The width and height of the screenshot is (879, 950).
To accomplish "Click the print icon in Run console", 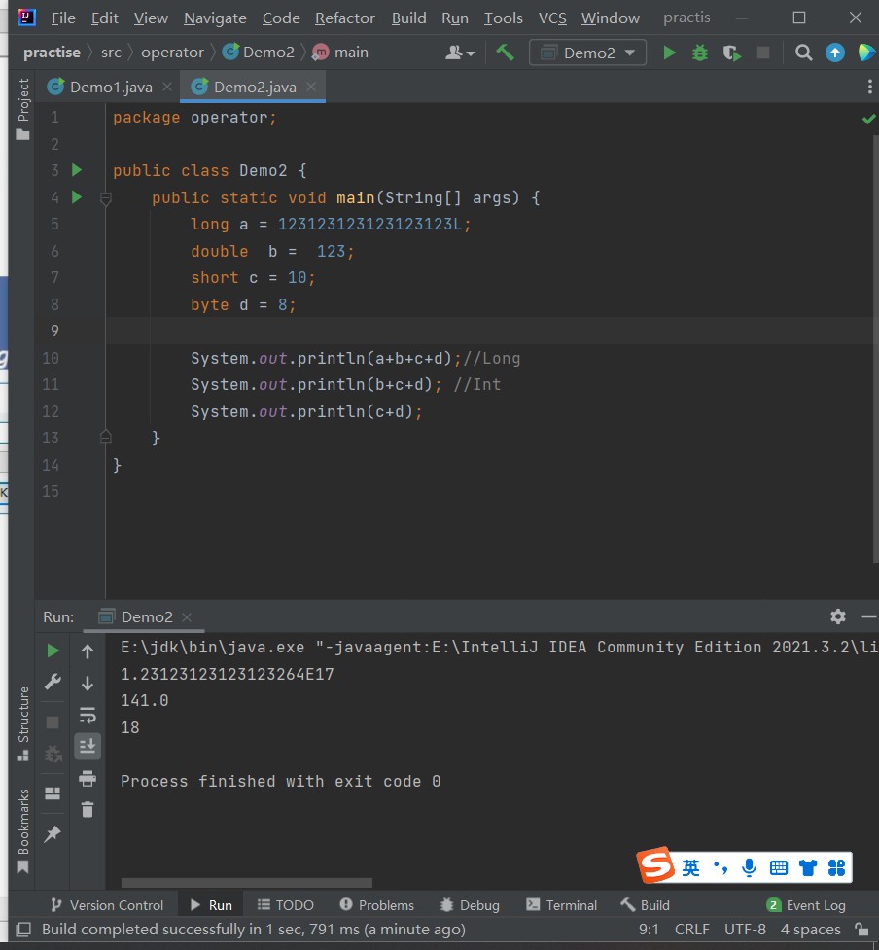I will point(88,778).
